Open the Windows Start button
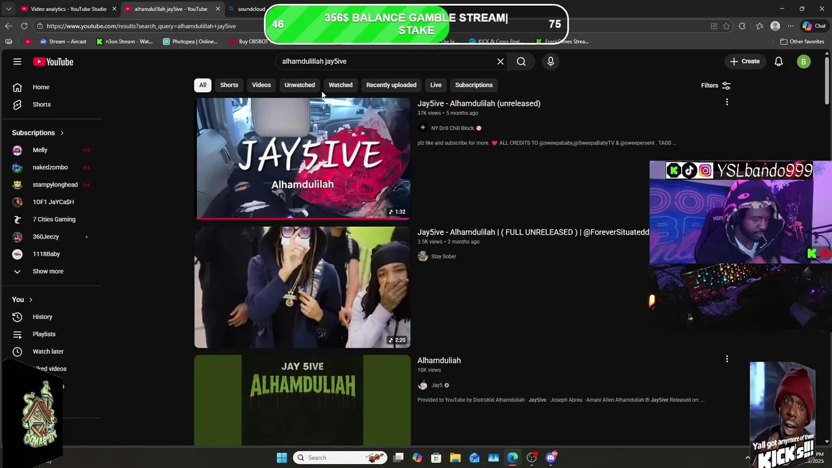The height and width of the screenshot is (468, 832). pyautogui.click(x=281, y=458)
